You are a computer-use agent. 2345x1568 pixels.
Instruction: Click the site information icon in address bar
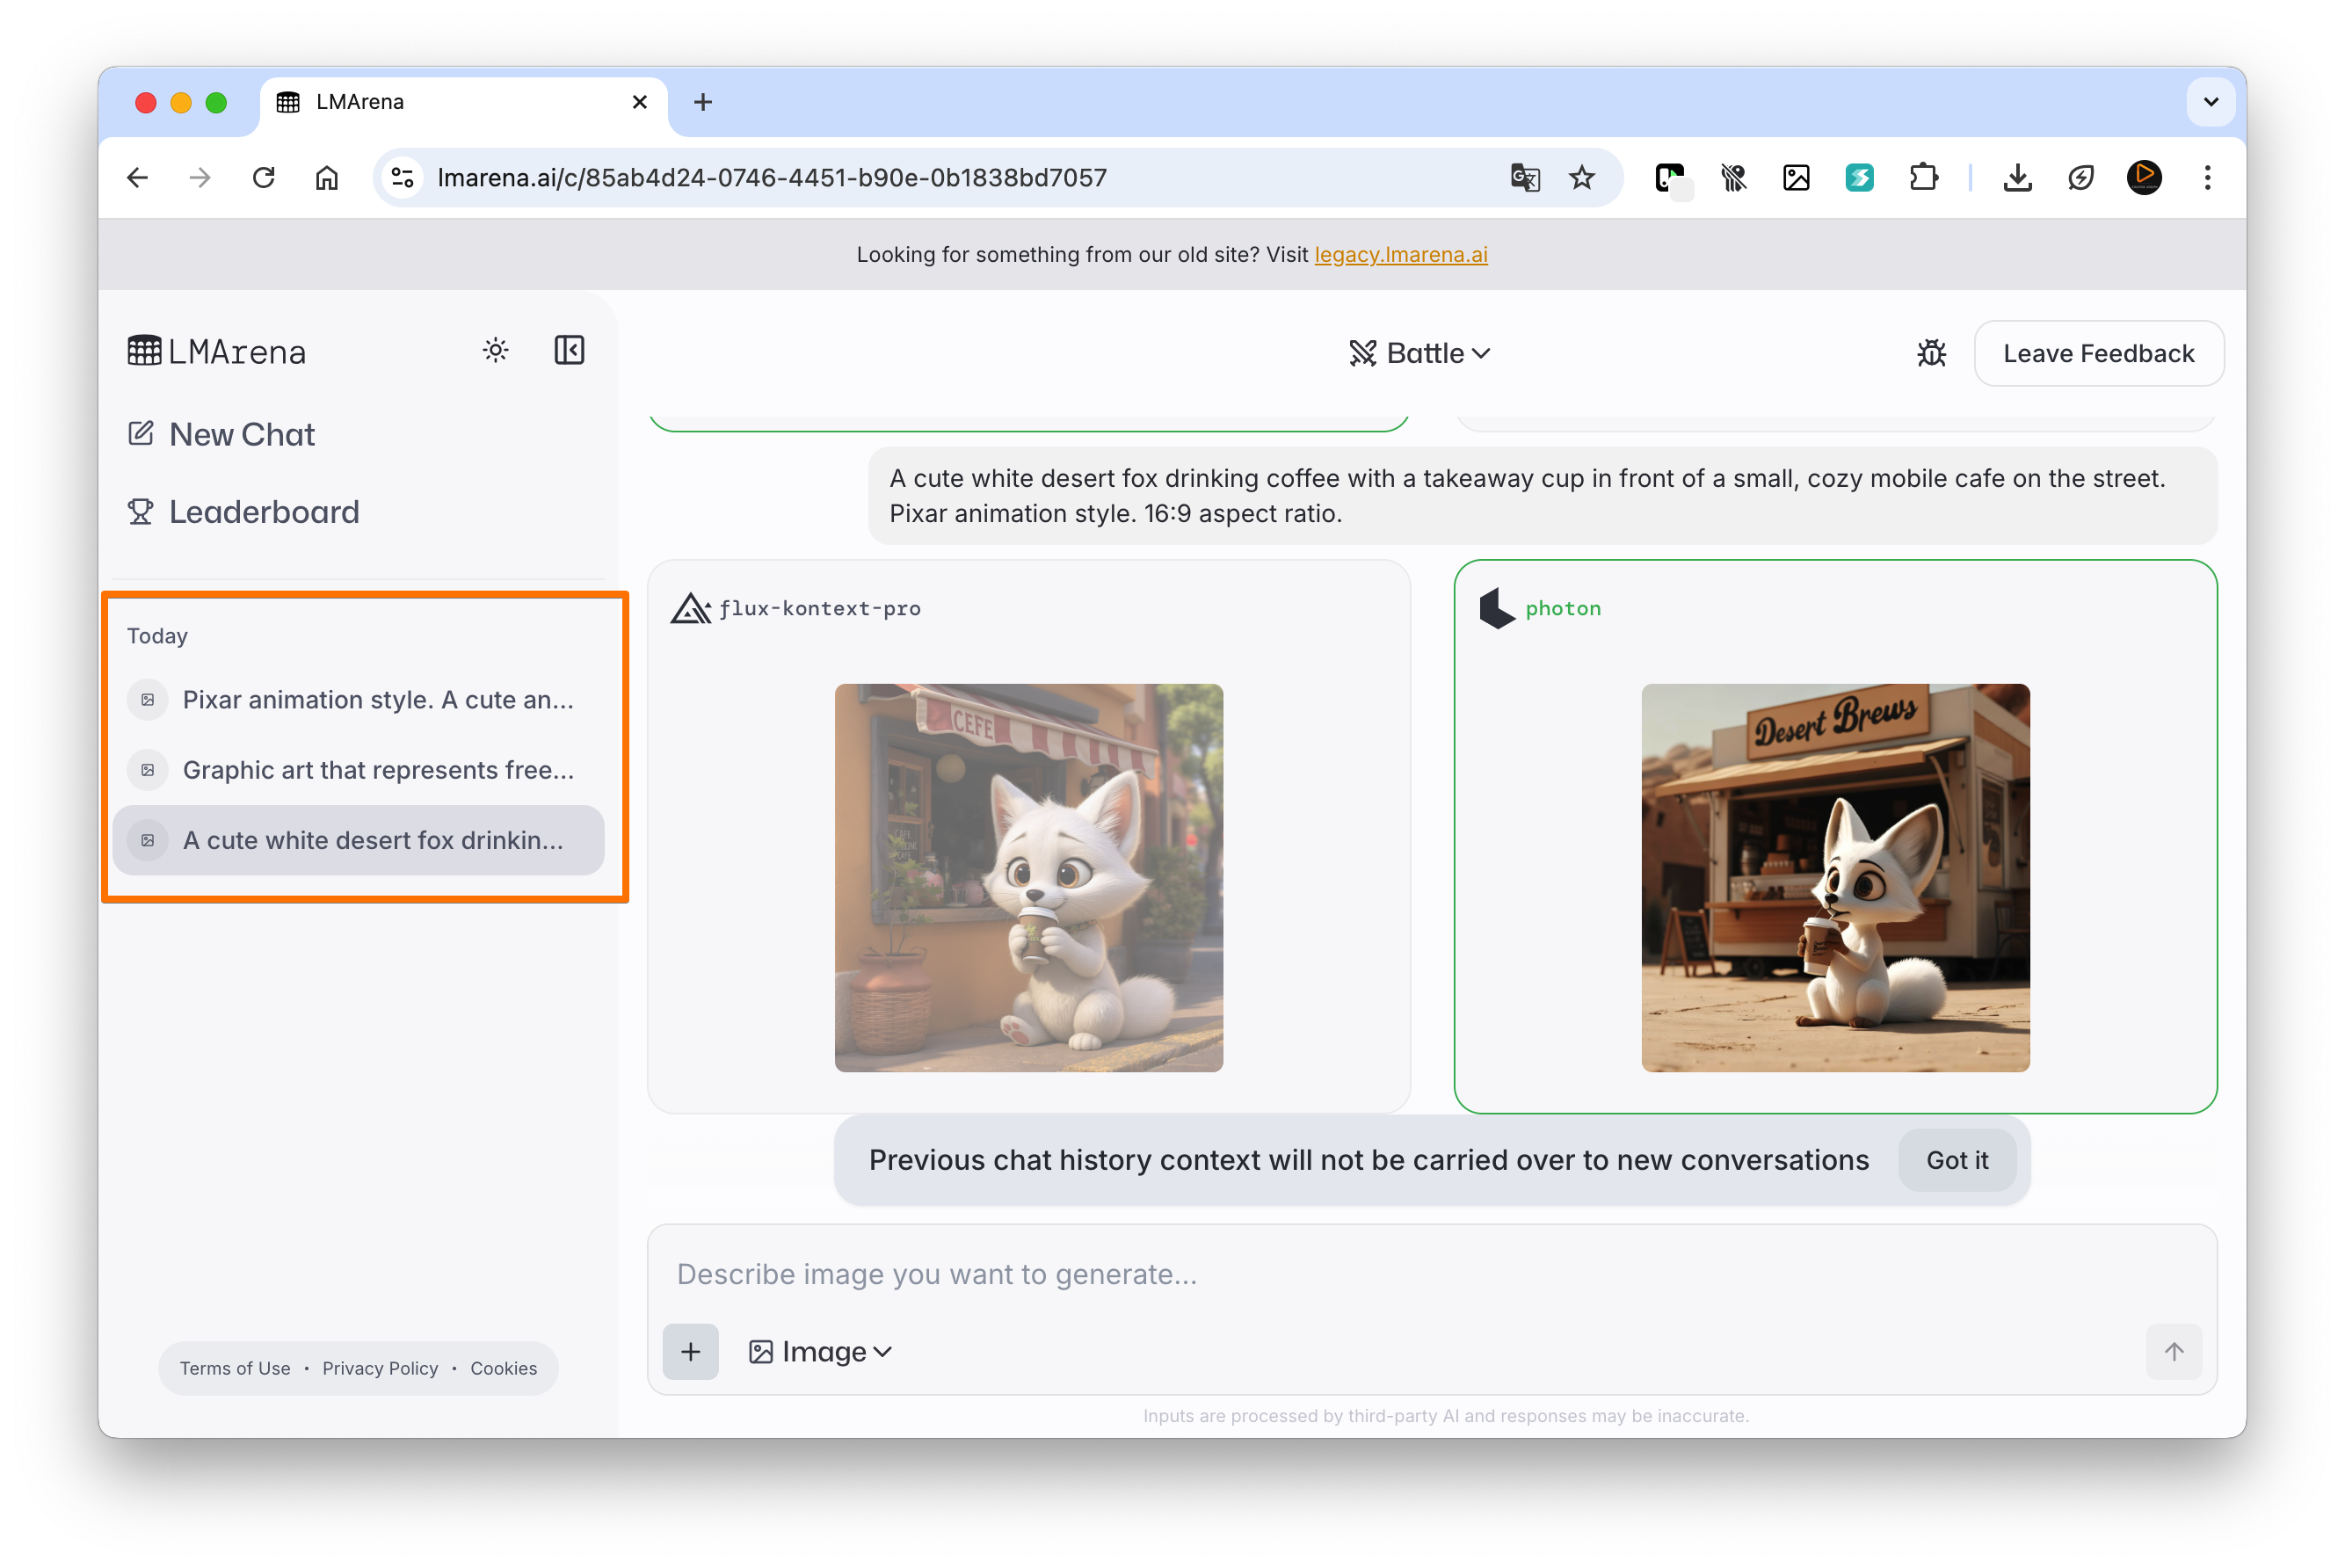pos(402,178)
